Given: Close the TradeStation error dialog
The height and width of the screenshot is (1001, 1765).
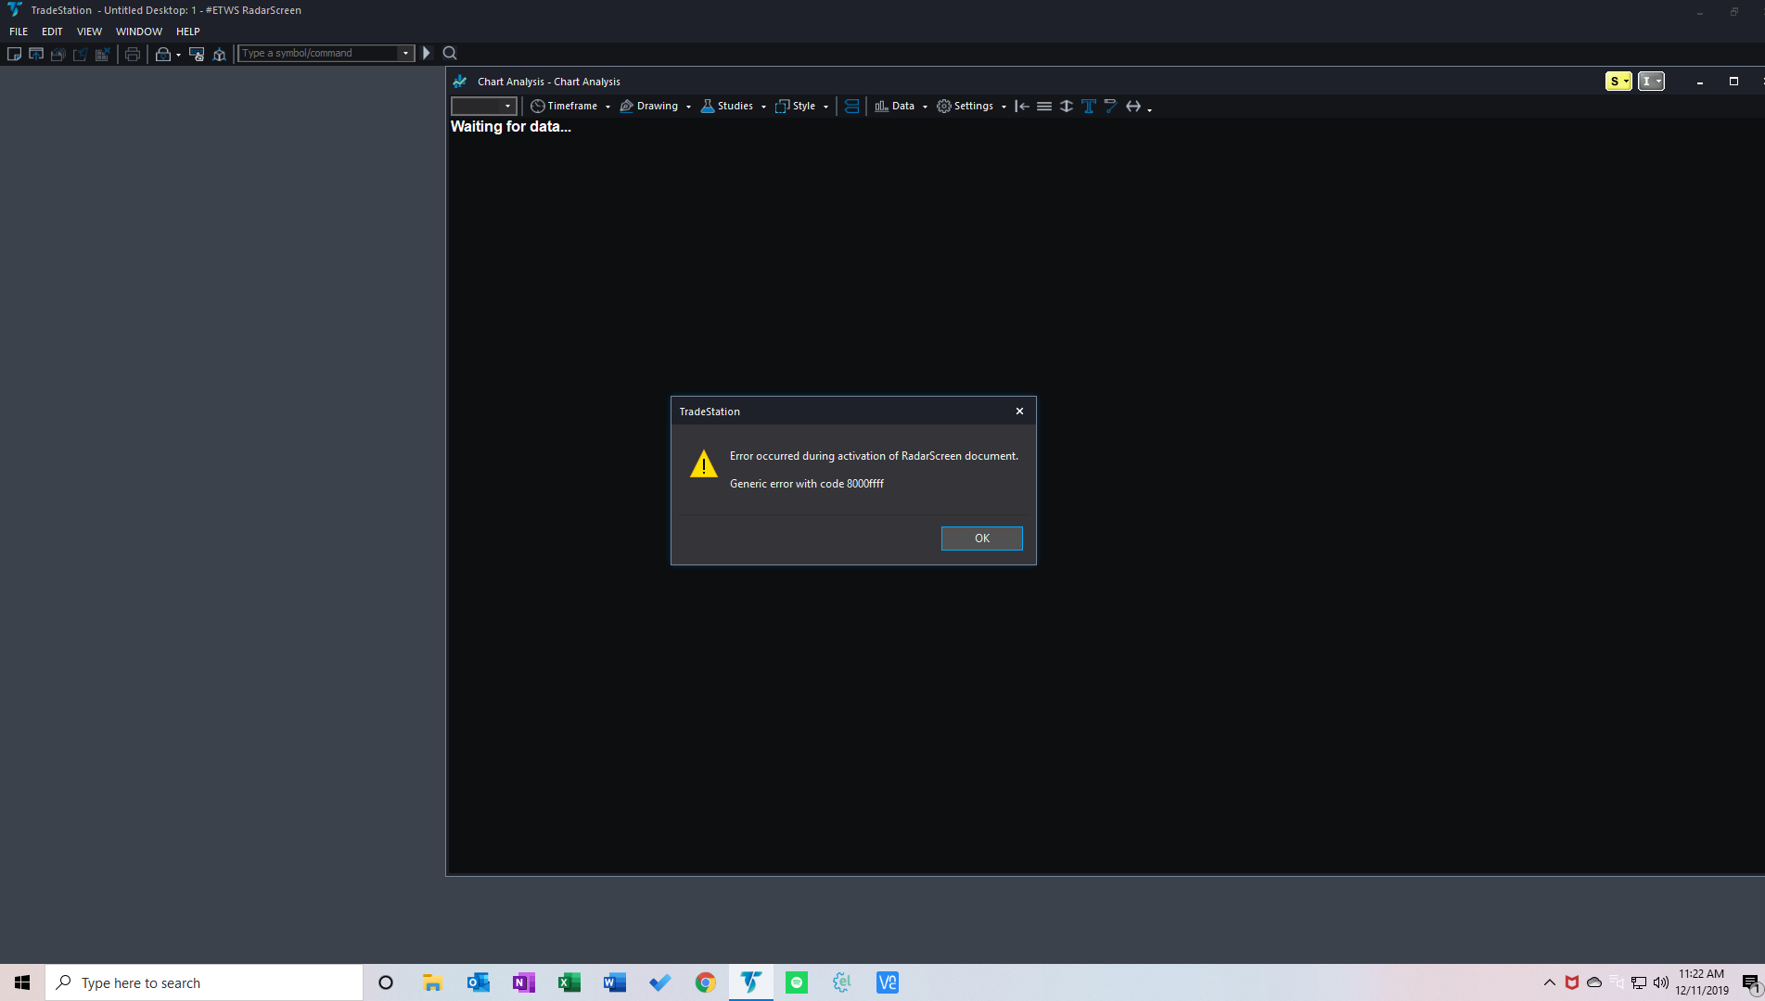Looking at the screenshot, I should click(x=1019, y=412).
